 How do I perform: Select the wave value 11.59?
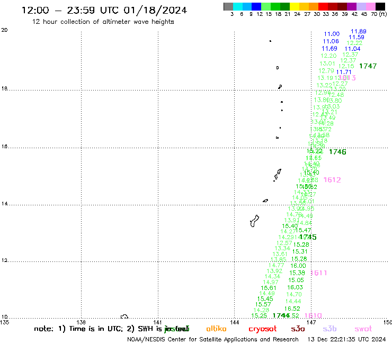[x=357, y=37]
